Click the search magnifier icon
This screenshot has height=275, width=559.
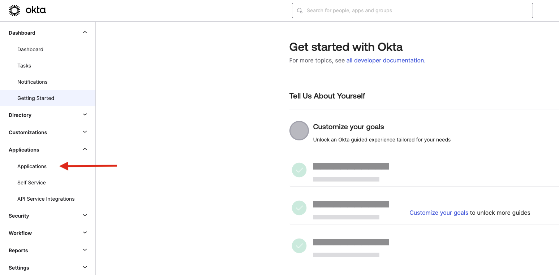300,10
